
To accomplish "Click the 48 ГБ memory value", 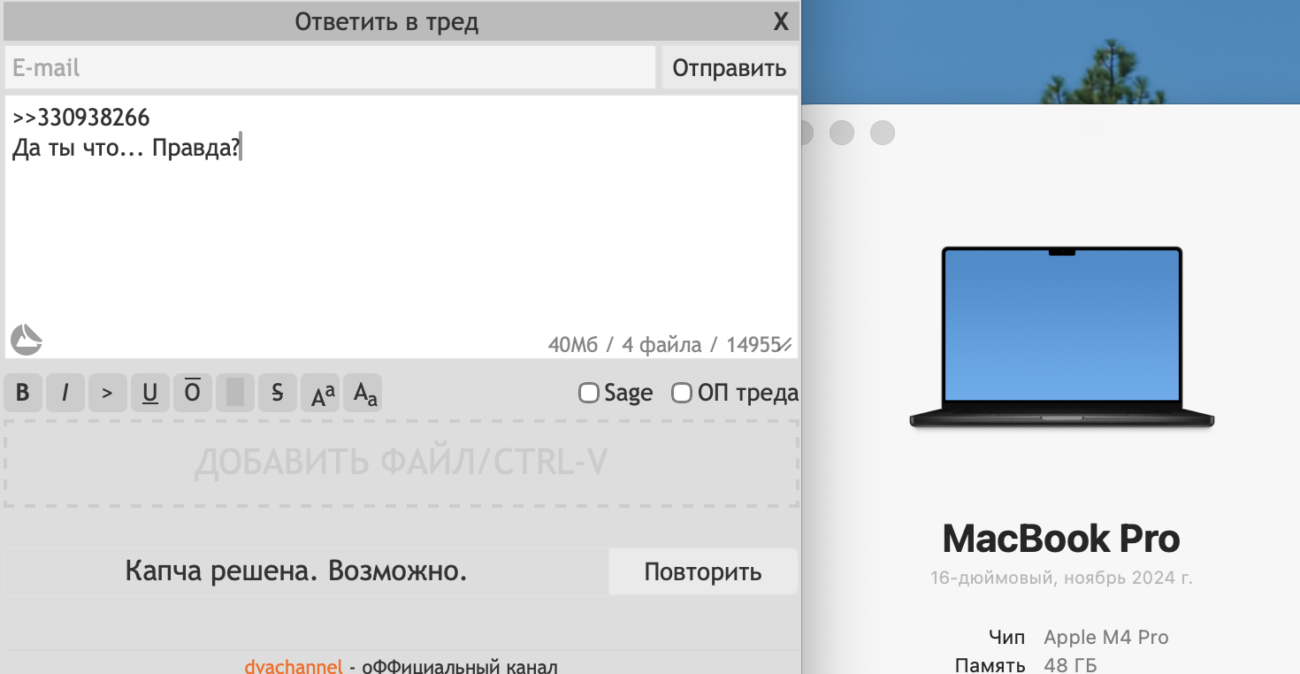I will pyautogui.click(x=1071, y=665).
